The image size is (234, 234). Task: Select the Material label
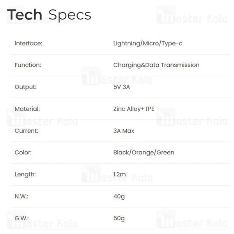point(27,109)
